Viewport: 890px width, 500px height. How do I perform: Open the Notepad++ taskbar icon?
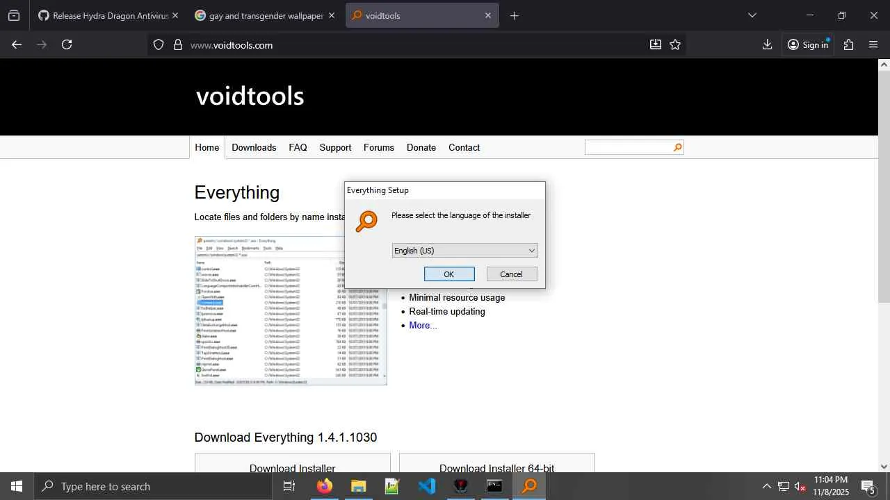pyautogui.click(x=393, y=486)
